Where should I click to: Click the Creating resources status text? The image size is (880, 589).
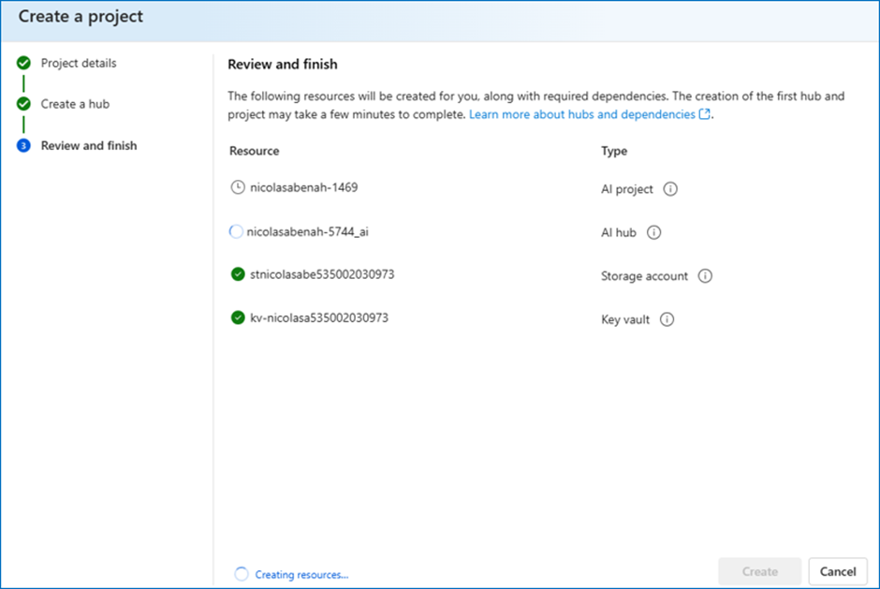tap(302, 574)
